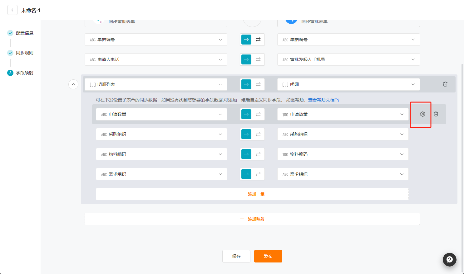The height and width of the screenshot is (274, 464).
Task: Open right 采购组织 field dropdown
Action: [x=343, y=134]
